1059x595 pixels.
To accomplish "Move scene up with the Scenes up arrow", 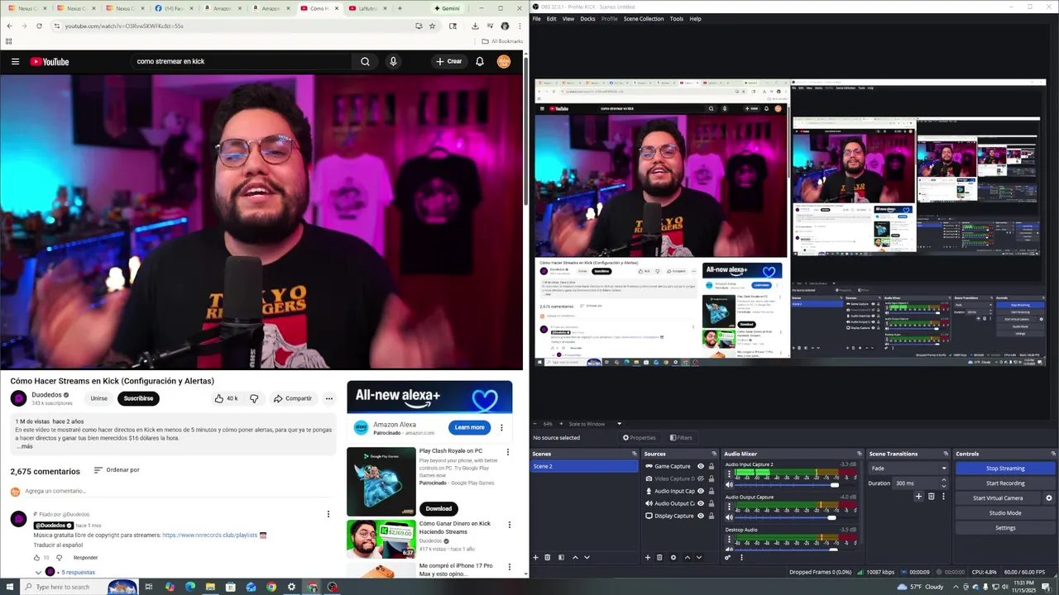I will pos(575,557).
